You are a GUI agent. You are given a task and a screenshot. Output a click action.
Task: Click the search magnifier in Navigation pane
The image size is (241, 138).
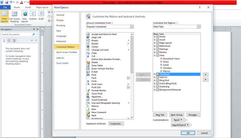[34, 34]
